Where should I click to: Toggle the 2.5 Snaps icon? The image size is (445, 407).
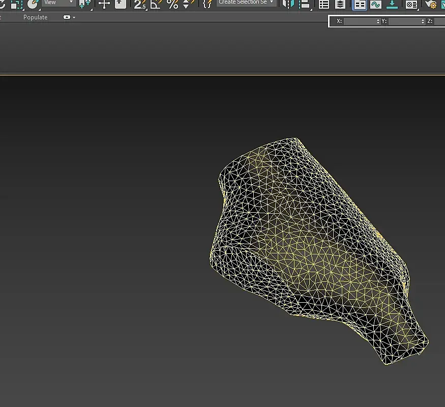[140, 4]
